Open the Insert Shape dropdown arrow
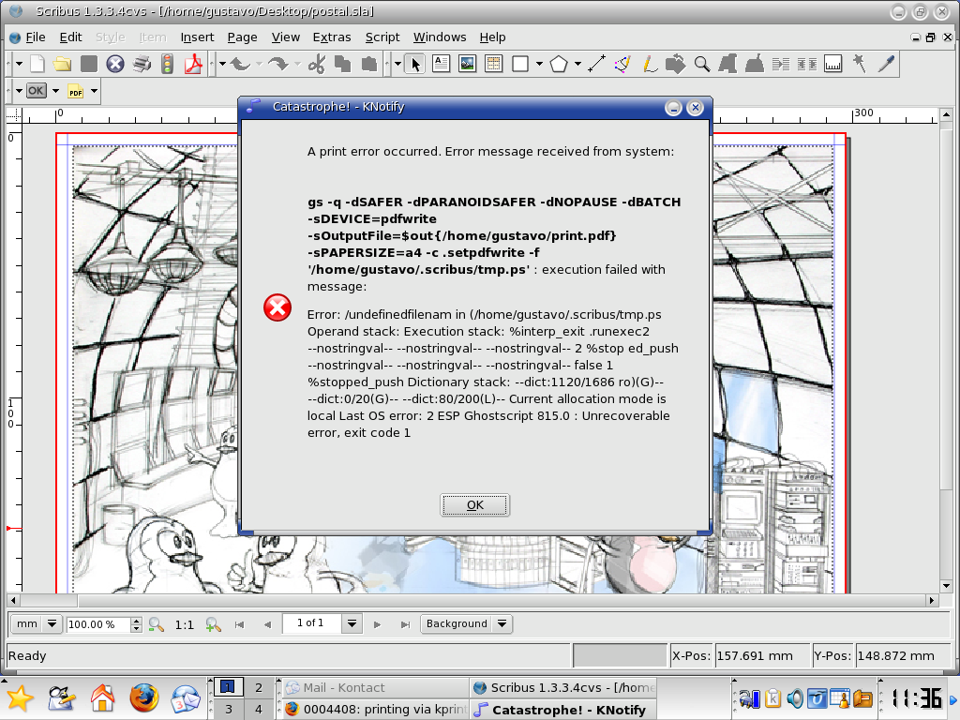Image resolution: width=960 pixels, height=720 pixels. click(x=539, y=65)
